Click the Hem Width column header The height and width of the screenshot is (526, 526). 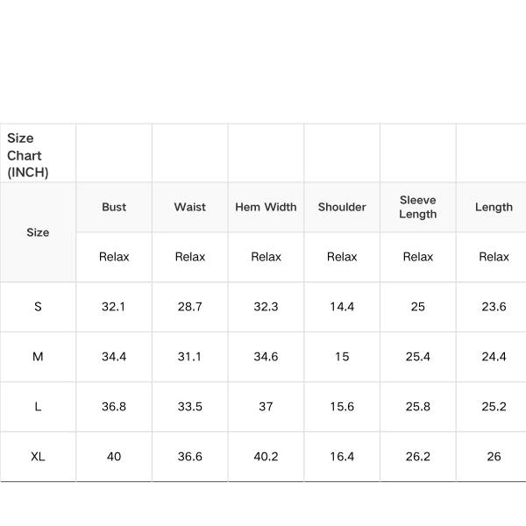(x=266, y=207)
